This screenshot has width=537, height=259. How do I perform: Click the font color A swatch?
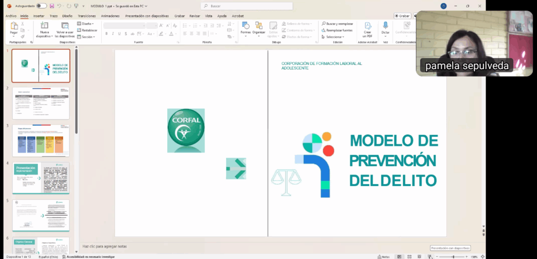click(171, 34)
